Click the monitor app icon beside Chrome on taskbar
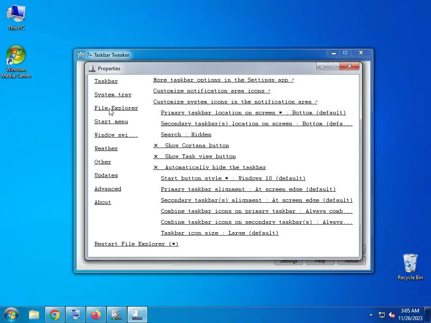This screenshot has height=323, width=431. [75, 315]
